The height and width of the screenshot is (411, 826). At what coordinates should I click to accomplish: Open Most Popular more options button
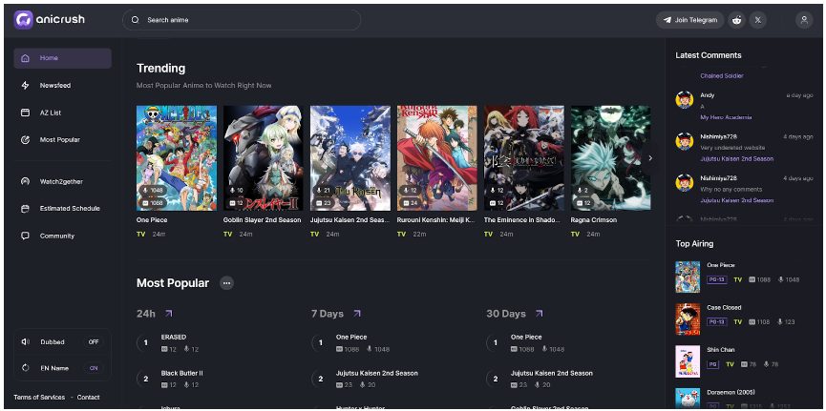click(x=226, y=283)
